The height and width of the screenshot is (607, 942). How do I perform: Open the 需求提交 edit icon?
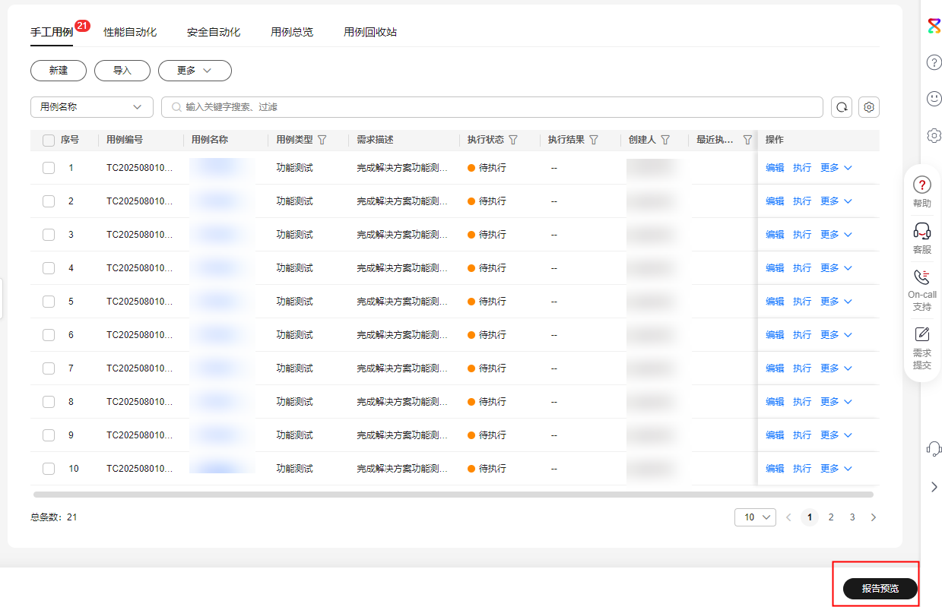[921, 334]
